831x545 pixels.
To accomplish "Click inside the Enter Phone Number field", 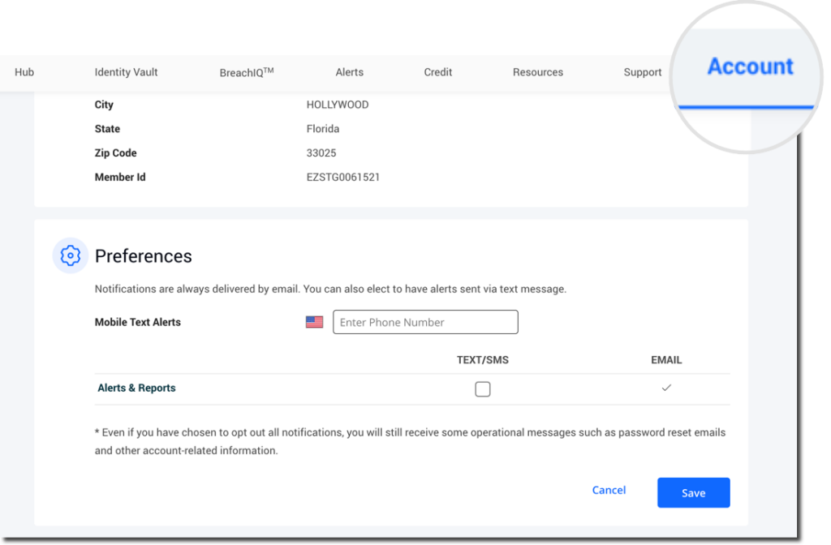I will tap(425, 321).
